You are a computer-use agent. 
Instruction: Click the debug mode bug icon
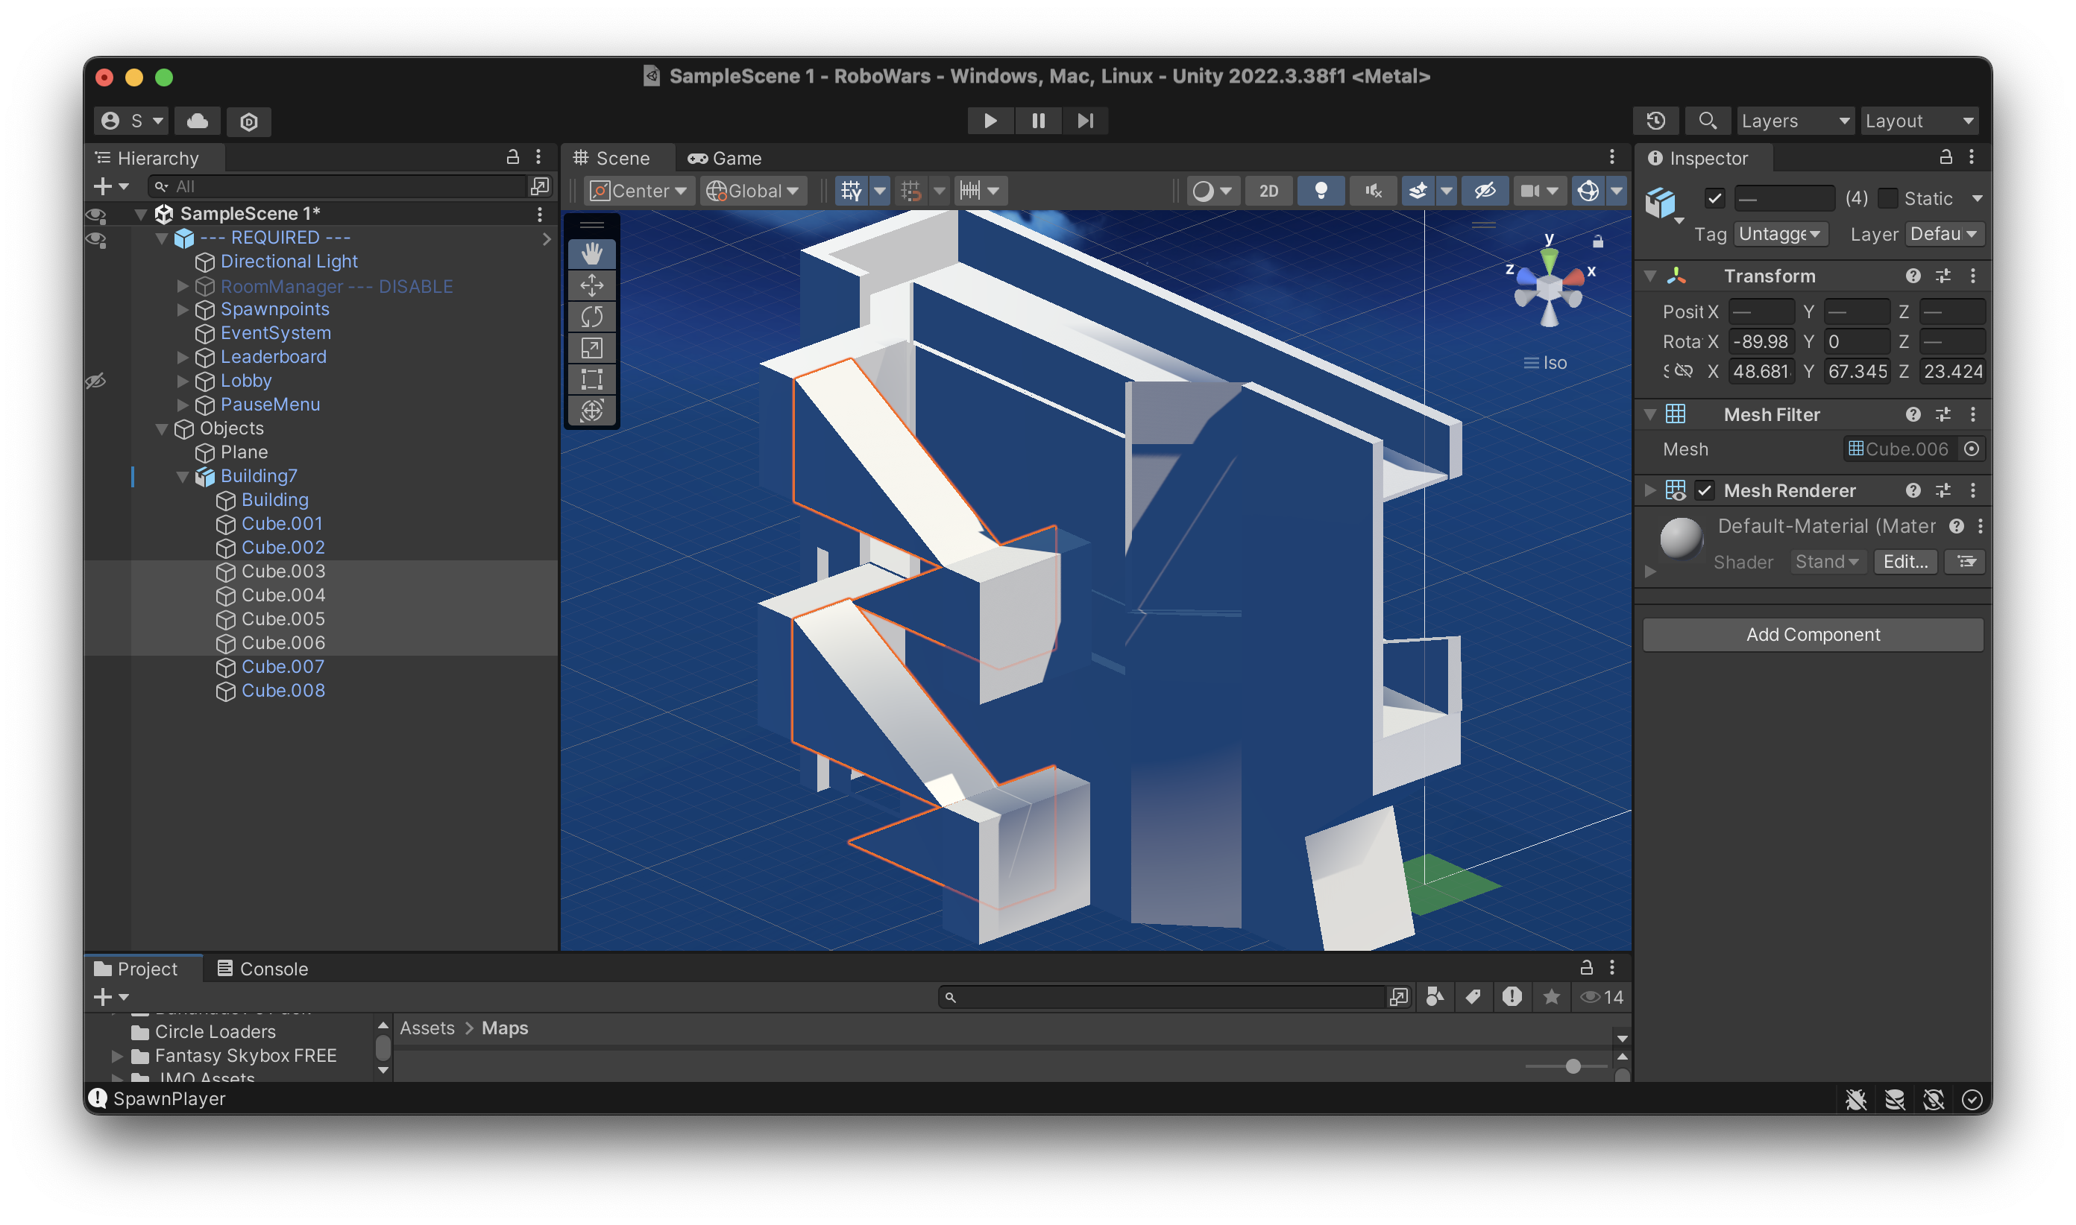(x=1855, y=1100)
